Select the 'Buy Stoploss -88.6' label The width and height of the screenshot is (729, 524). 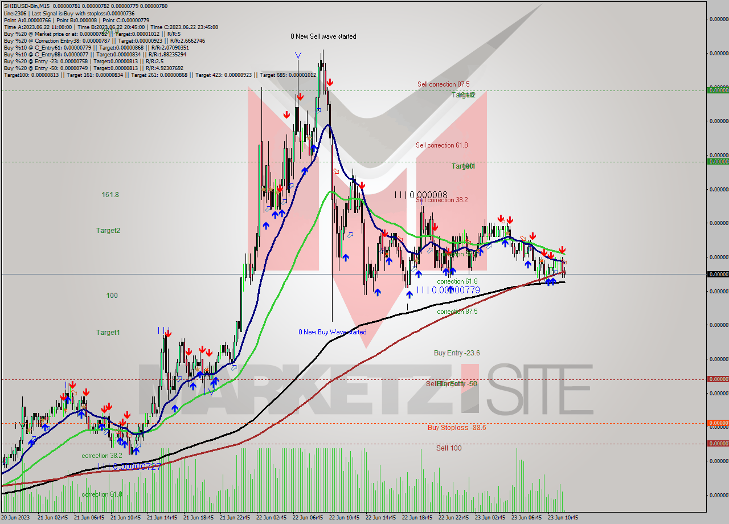coord(457,428)
